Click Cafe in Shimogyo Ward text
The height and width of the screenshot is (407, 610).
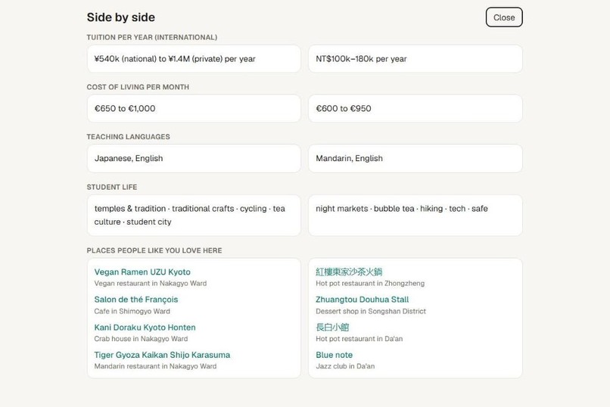132,312
